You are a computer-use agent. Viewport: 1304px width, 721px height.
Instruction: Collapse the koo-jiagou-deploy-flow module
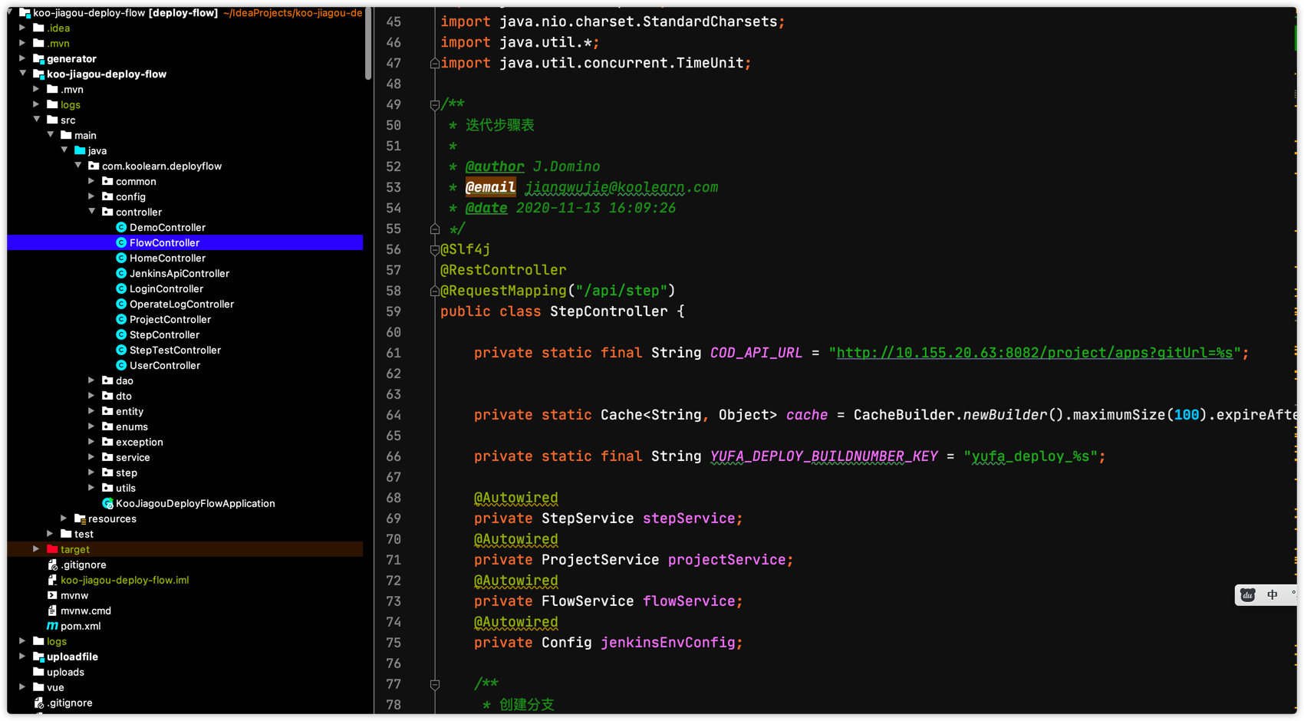[22, 74]
